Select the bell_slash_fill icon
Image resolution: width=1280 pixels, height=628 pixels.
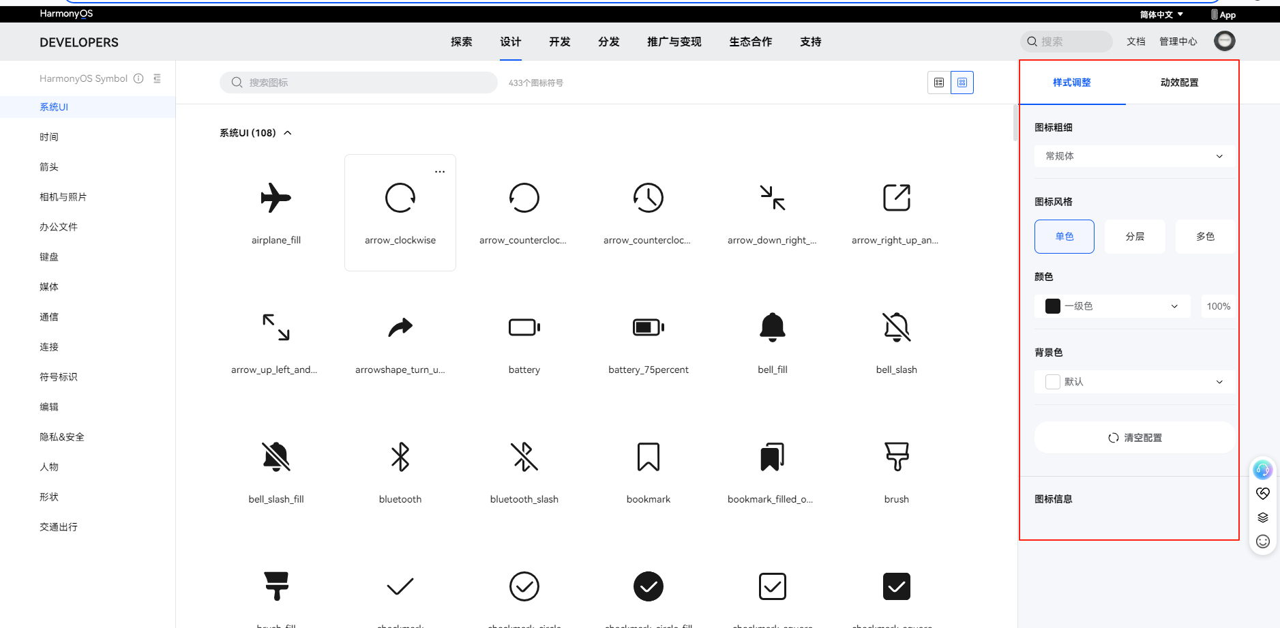(276, 457)
